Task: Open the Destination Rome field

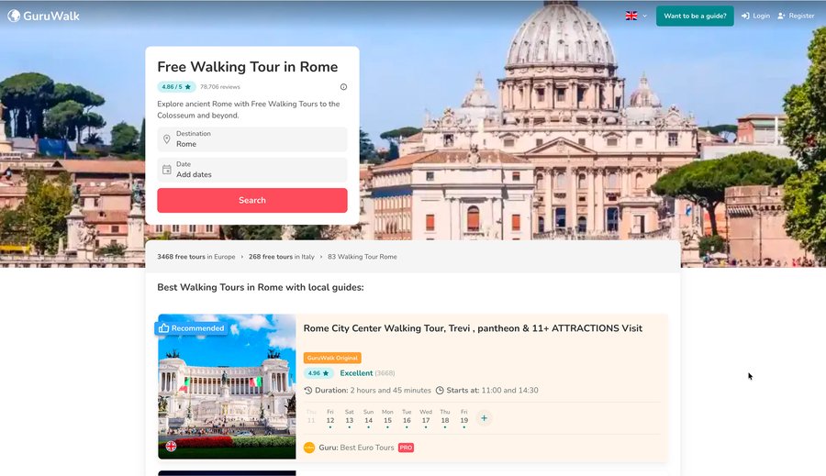Action: click(252, 139)
